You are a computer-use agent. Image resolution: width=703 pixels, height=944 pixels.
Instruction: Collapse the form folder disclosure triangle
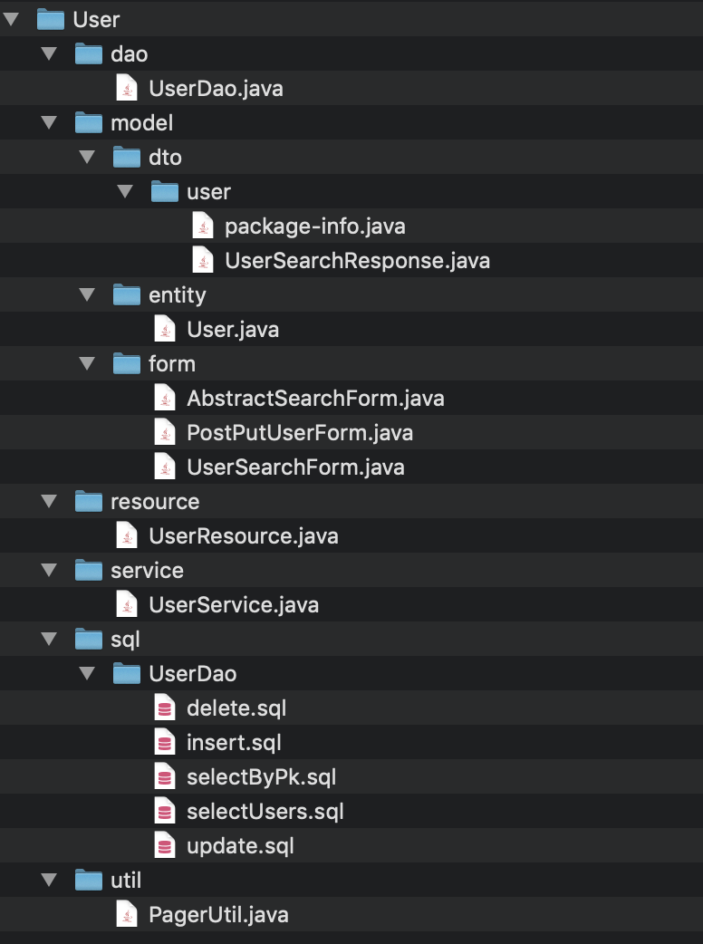(87, 363)
